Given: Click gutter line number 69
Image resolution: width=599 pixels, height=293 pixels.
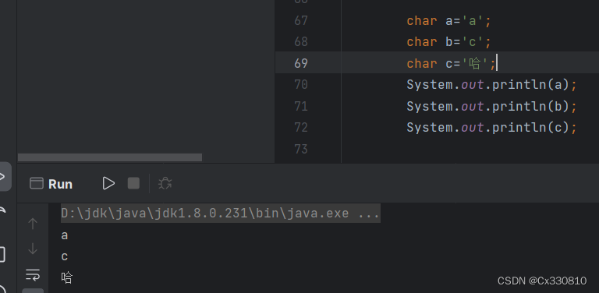Looking at the screenshot, I should pyautogui.click(x=301, y=63).
